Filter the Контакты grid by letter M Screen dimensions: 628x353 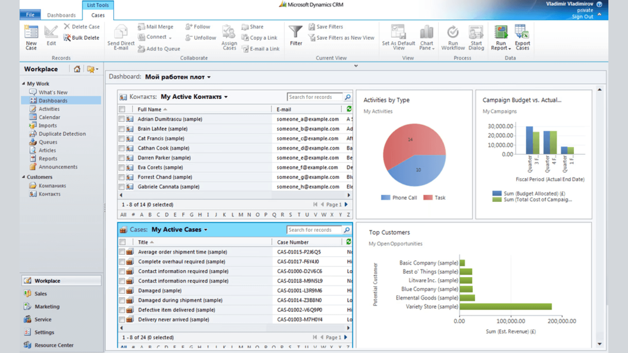[x=240, y=214]
